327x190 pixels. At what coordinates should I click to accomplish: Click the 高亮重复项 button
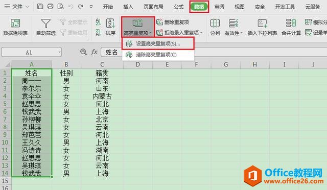pos(137,27)
